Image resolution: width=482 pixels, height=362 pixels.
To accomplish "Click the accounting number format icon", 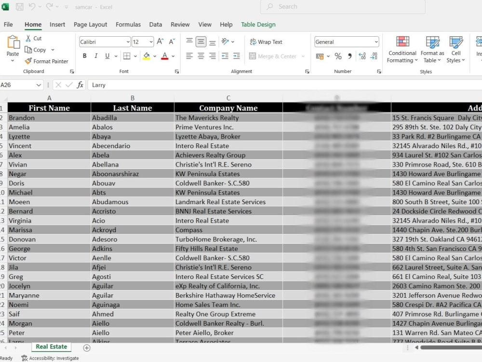I will coord(320,56).
